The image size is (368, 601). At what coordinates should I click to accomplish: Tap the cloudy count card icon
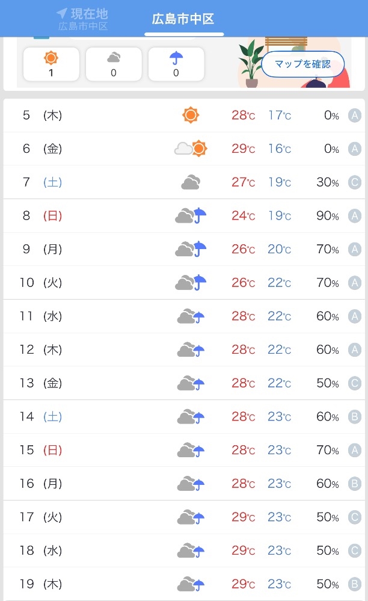(114, 58)
